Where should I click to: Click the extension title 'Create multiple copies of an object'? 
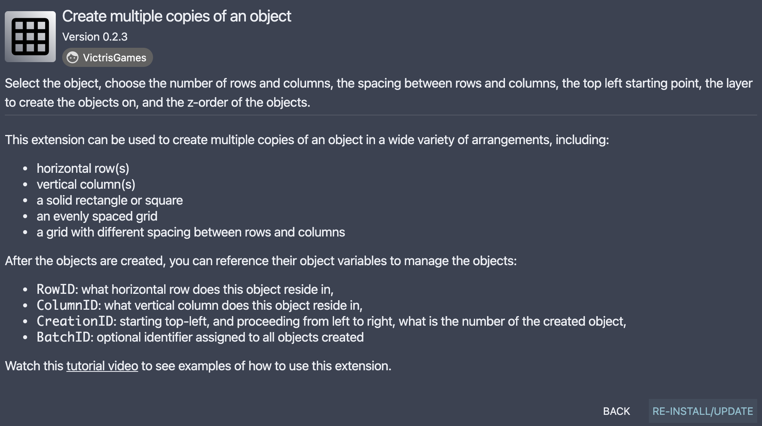pyautogui.click(x=177, y=16)
